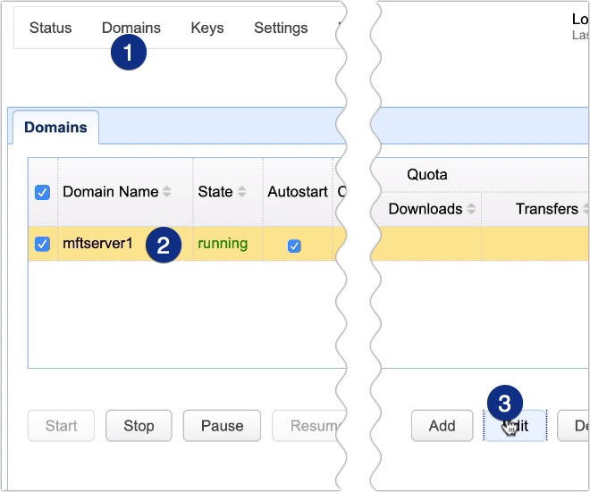Open the Status menu item
Viewport: 590px width, 492px height.
point(50,28)
